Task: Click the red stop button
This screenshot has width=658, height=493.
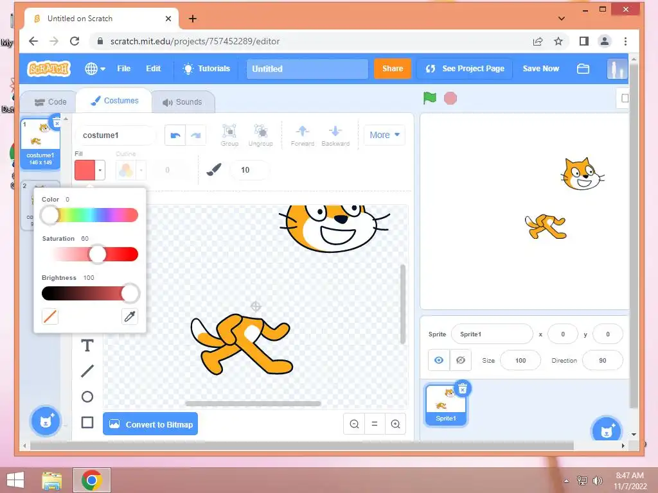Action: click(450, 98)
